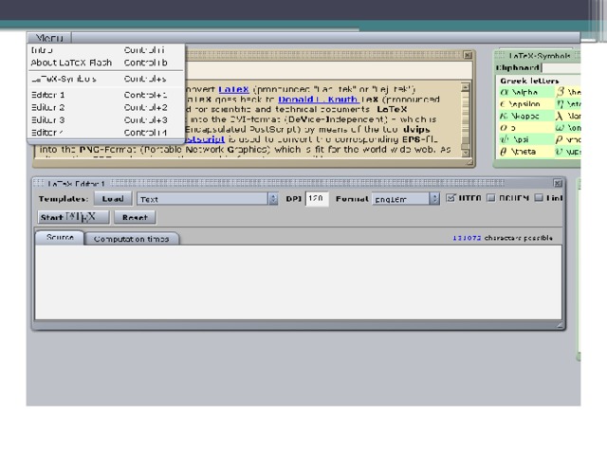607x455 pixels.
Task: Click the DPI input field
Action: pyautogui.click(x=317, y=199)
